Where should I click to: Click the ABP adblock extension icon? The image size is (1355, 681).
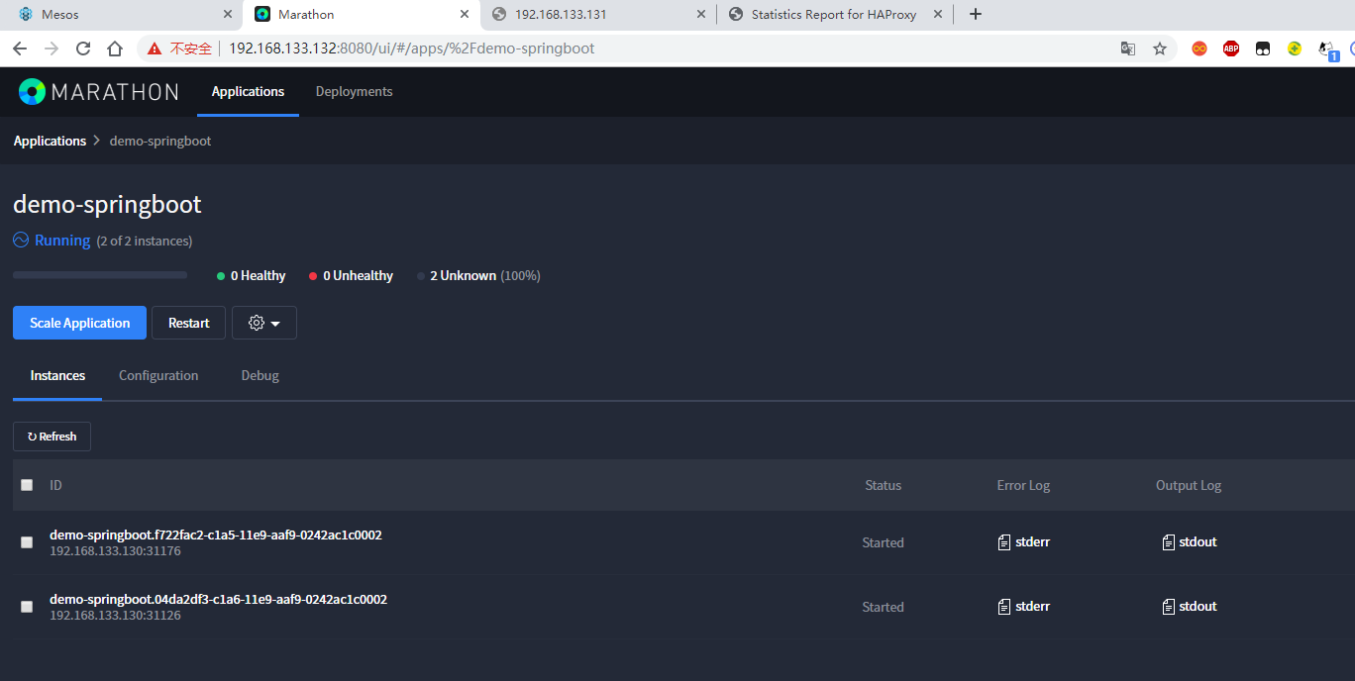tap(1230, 49)
